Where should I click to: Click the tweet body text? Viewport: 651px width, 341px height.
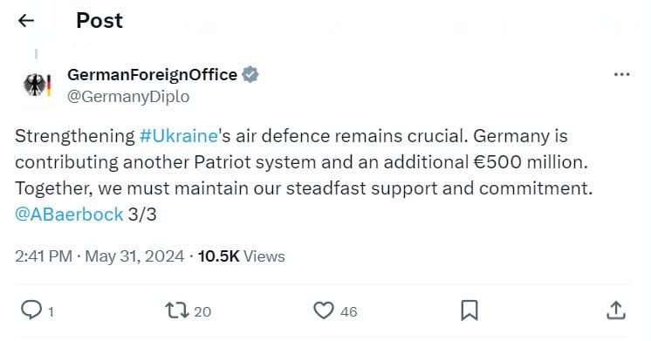pos(304,175)
